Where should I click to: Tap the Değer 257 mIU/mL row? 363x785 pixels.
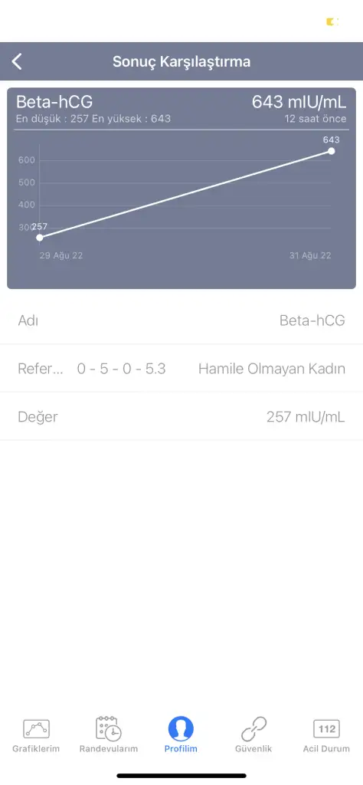pyautogui.click(x=181, y=416)
